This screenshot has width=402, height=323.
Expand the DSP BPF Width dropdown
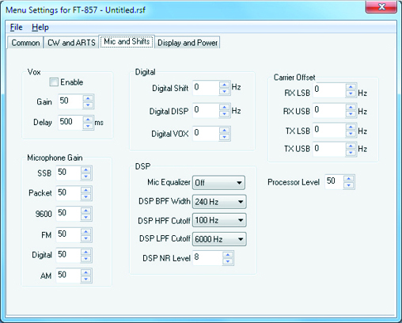click(x=219, y=202)
